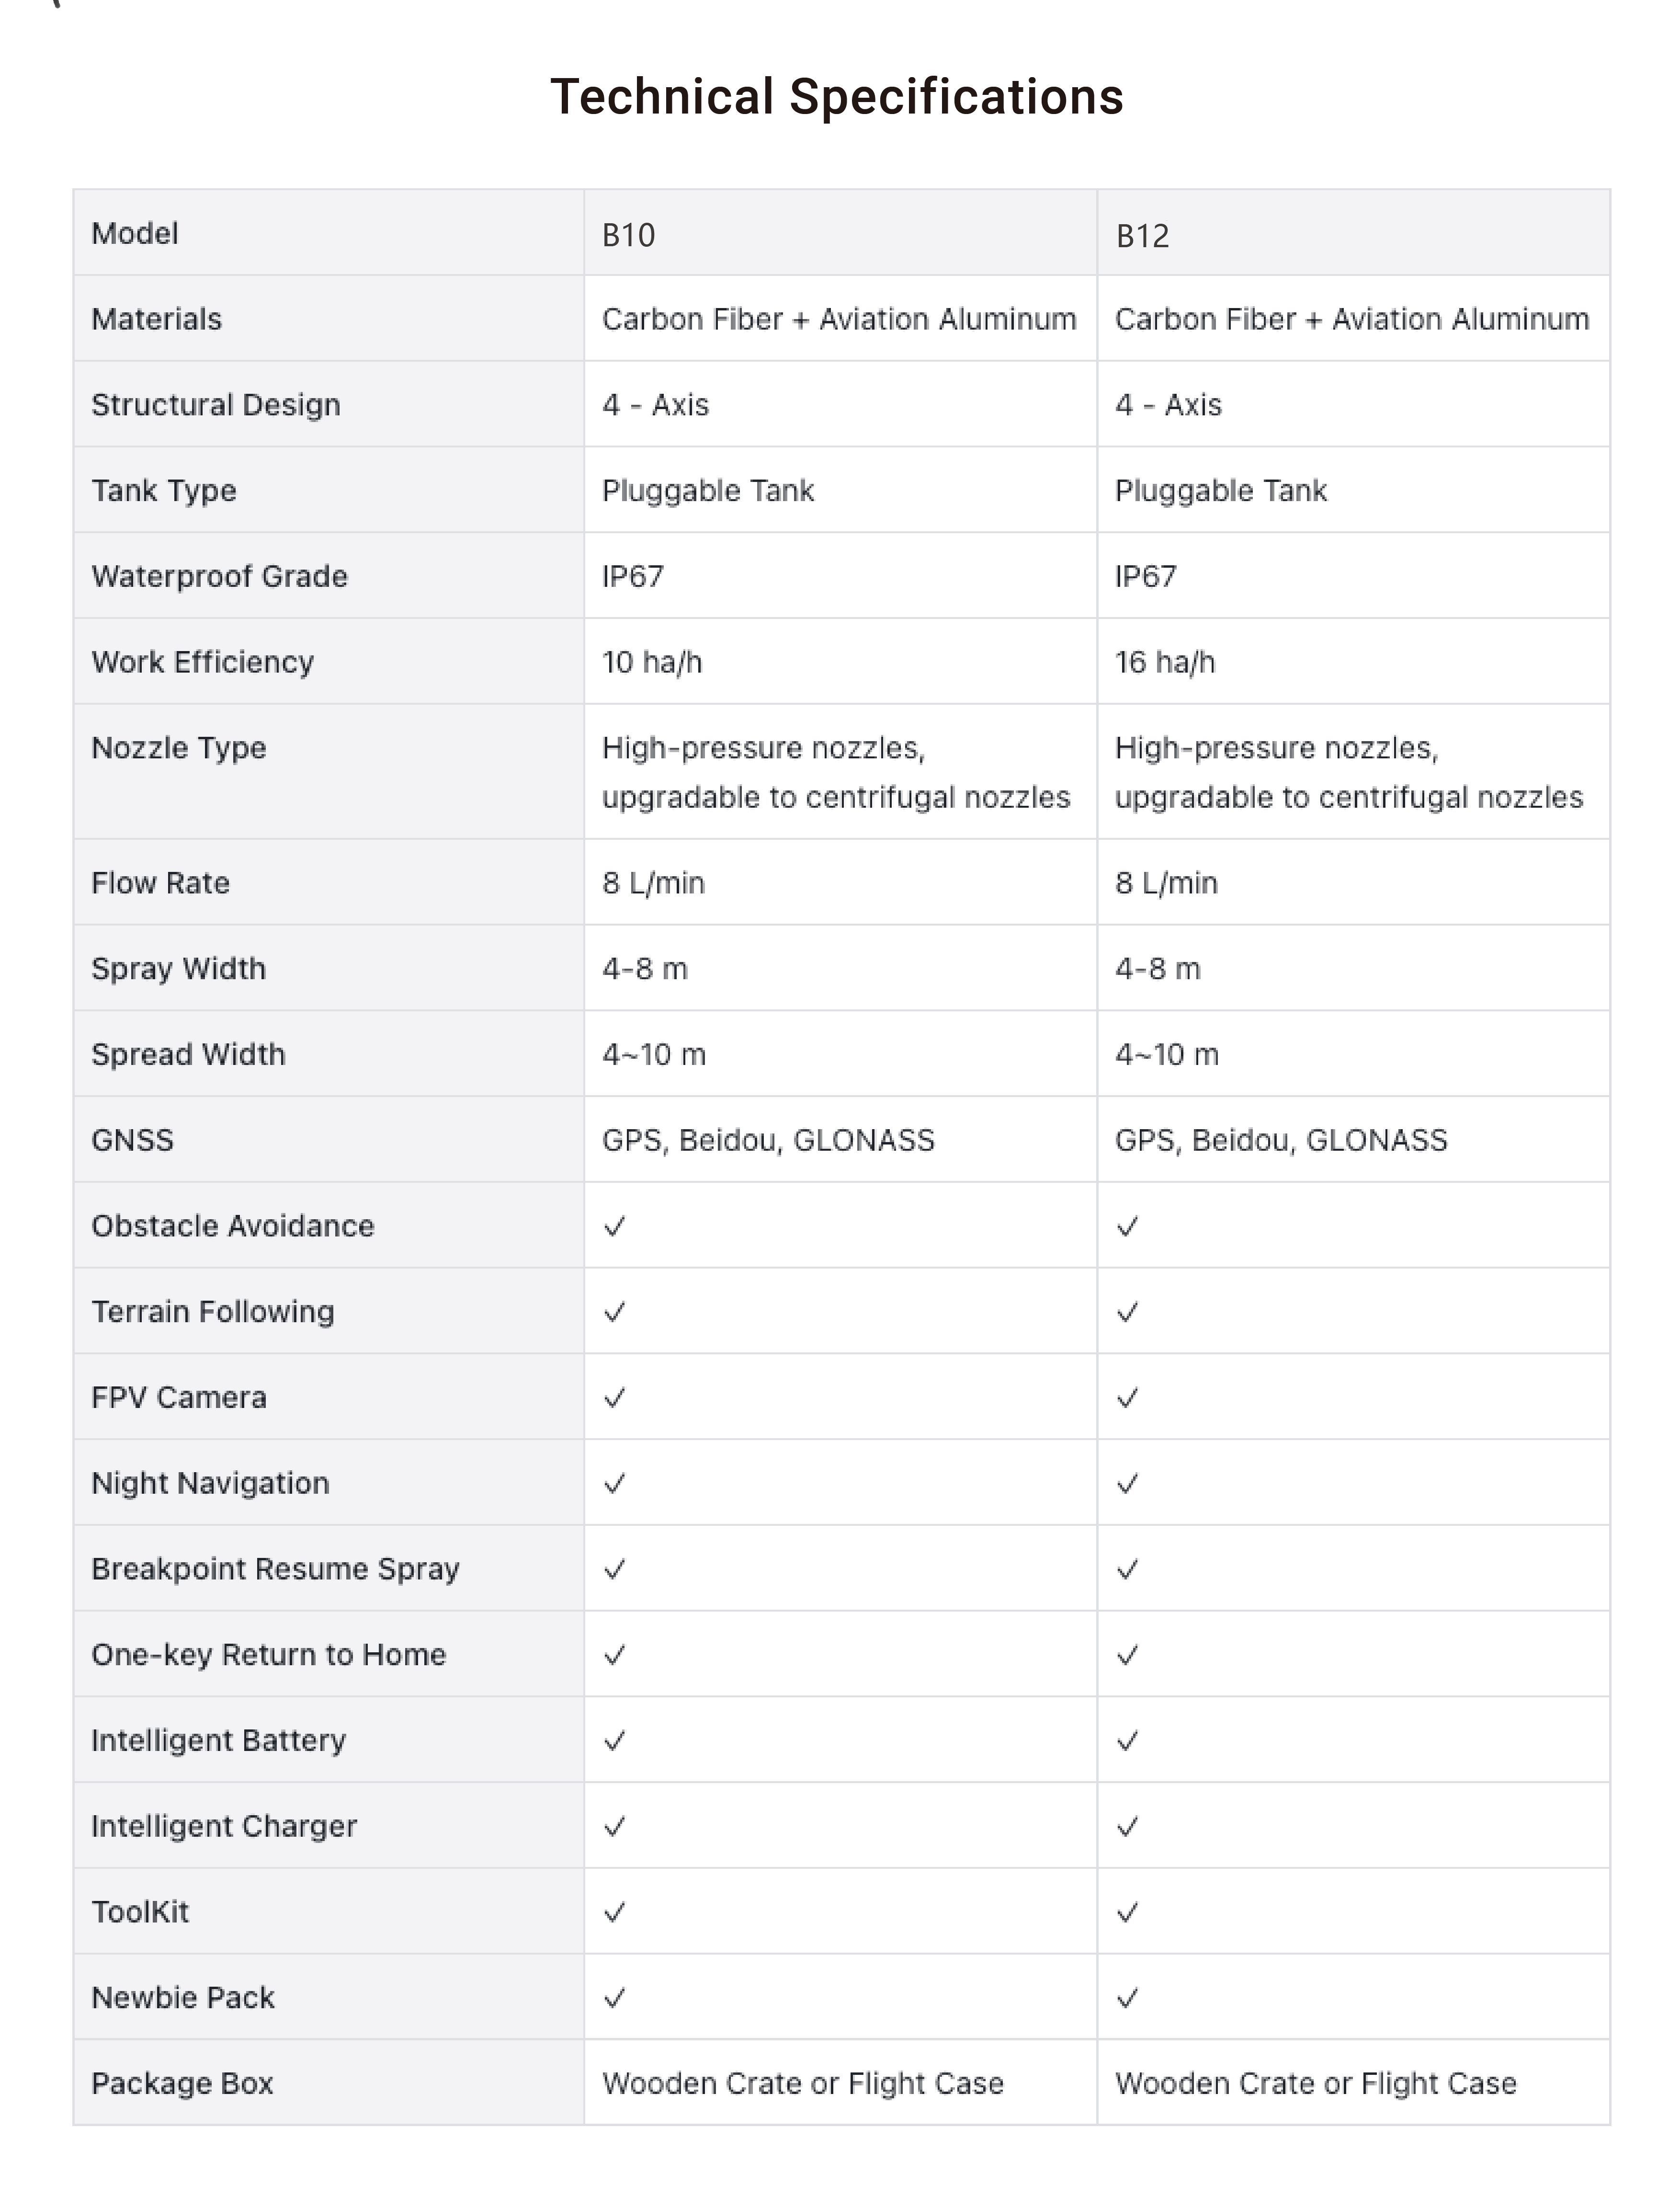Click the B12 One-key Return to Home checkmark
1680x2197 pixels.
pos(1128,1656)
